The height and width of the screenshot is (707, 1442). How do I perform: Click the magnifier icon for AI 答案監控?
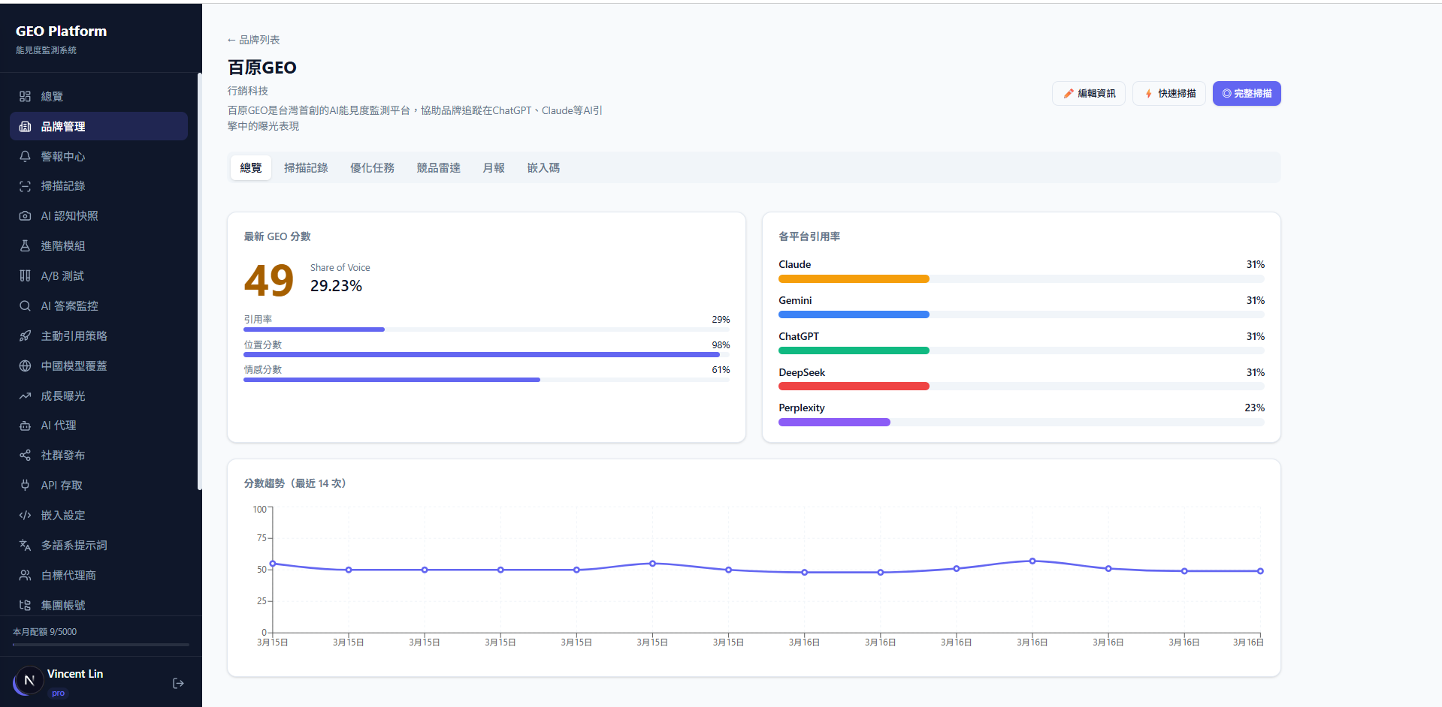pos(25,306)
